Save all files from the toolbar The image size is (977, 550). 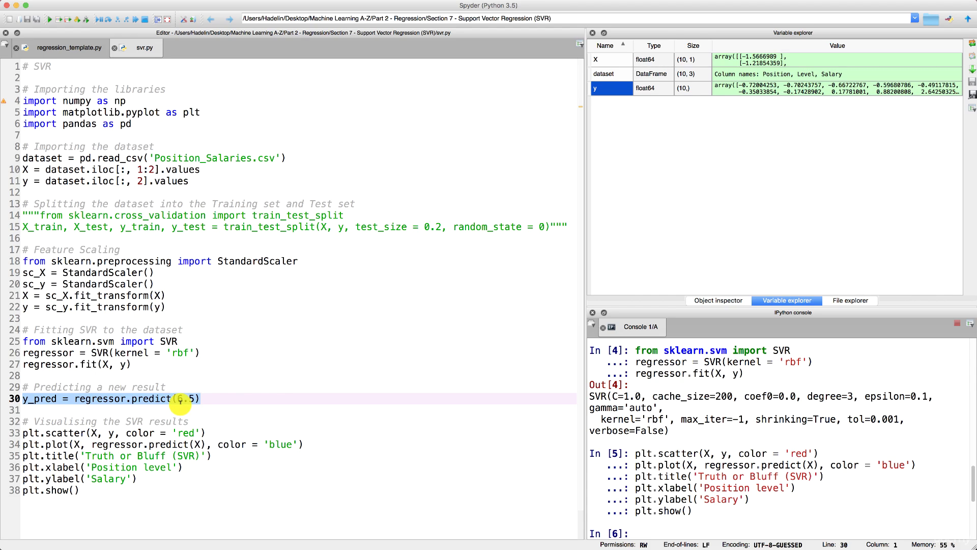coord(36,19)
